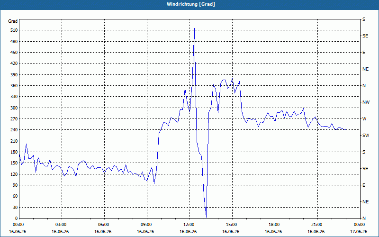The width and height of the screenshot is (379, 237).
Task: Click the Grad axis unit label
Action: tap(13, 21)
